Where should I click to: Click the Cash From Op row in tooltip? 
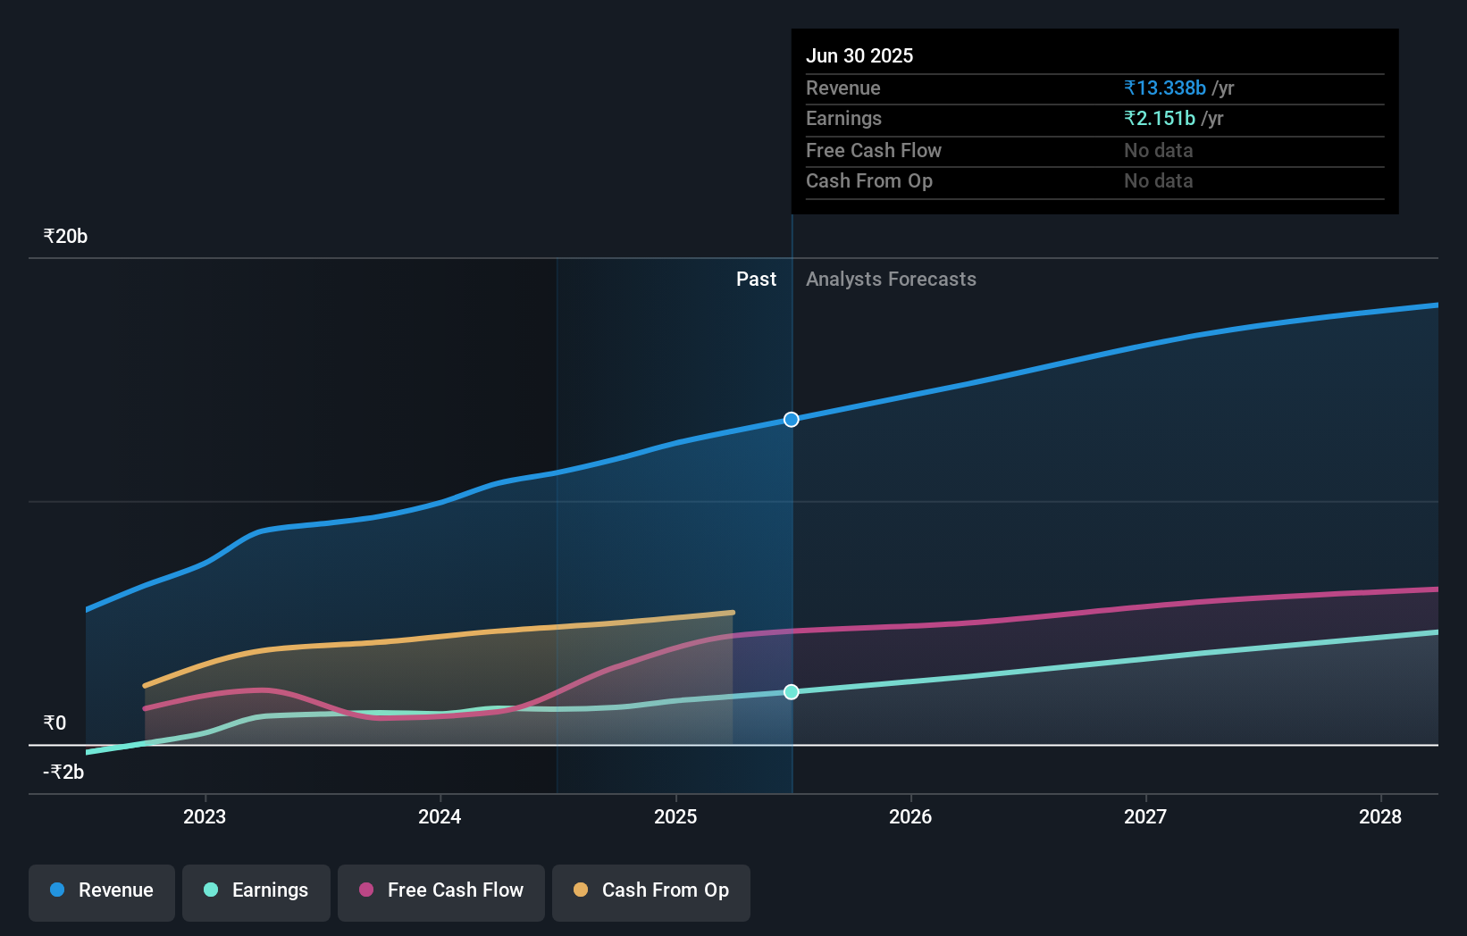pyautogui.click(x=1095, y=181)
